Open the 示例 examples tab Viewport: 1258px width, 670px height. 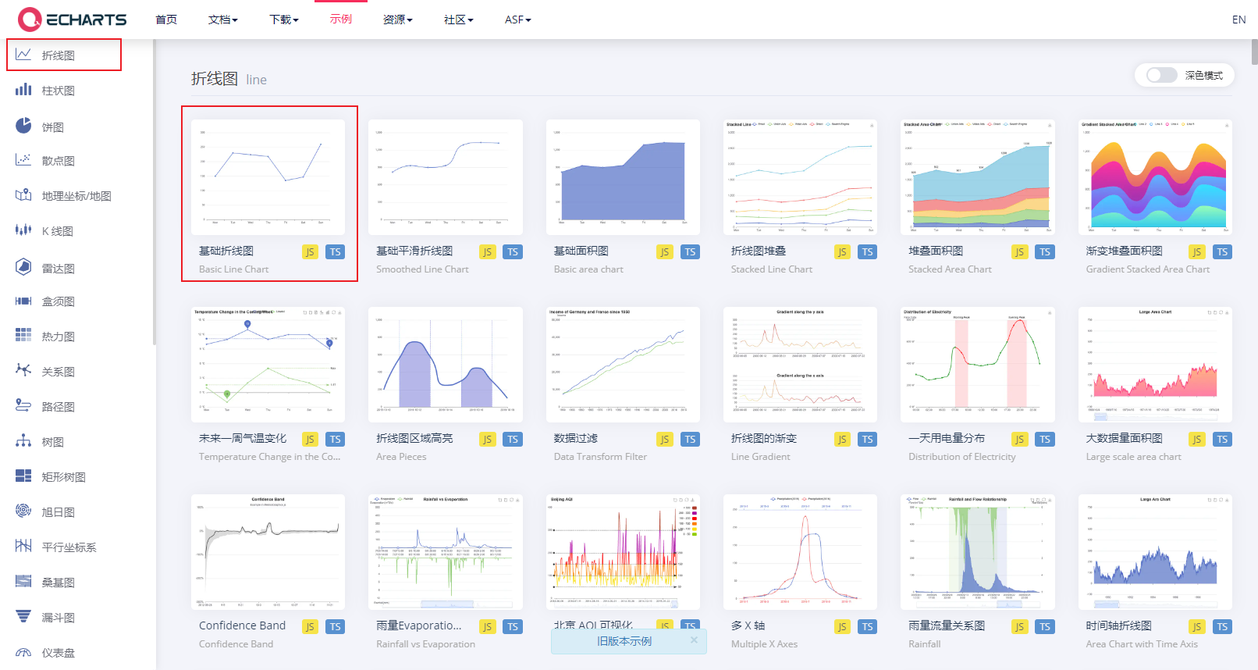pos(341,19)
